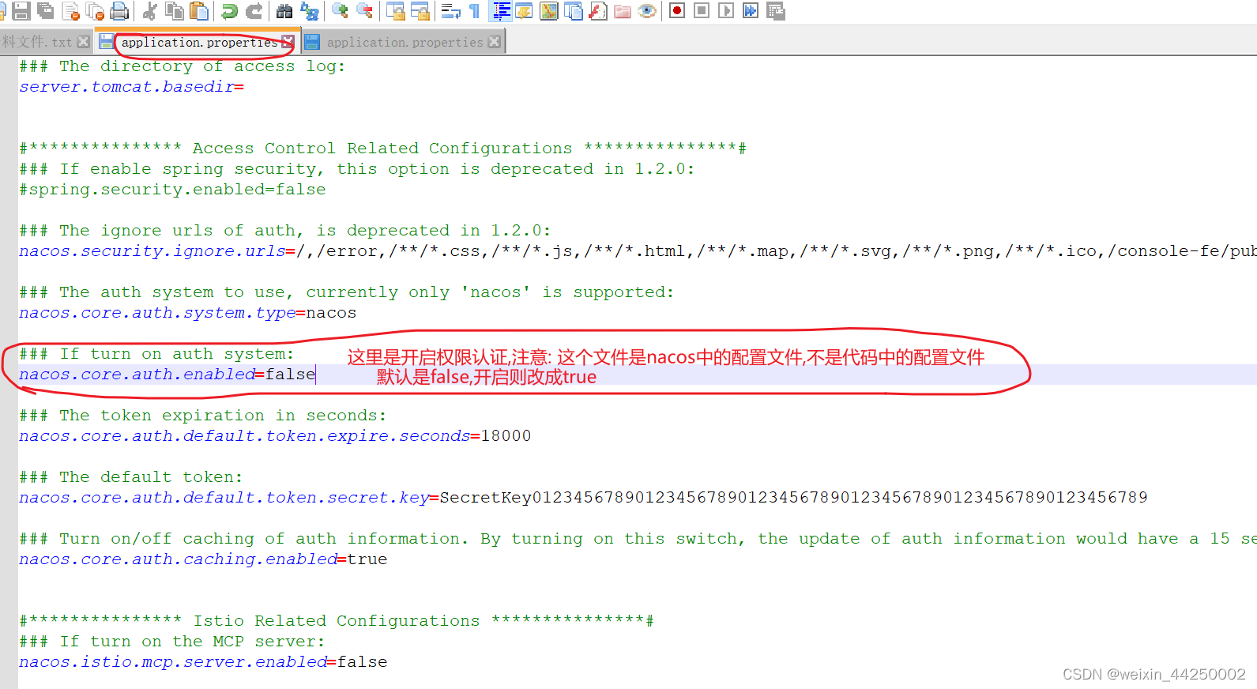The image size is (1257, 689).
Task: Toggle file monitoring with eye icon
Action: pos(647,11)
